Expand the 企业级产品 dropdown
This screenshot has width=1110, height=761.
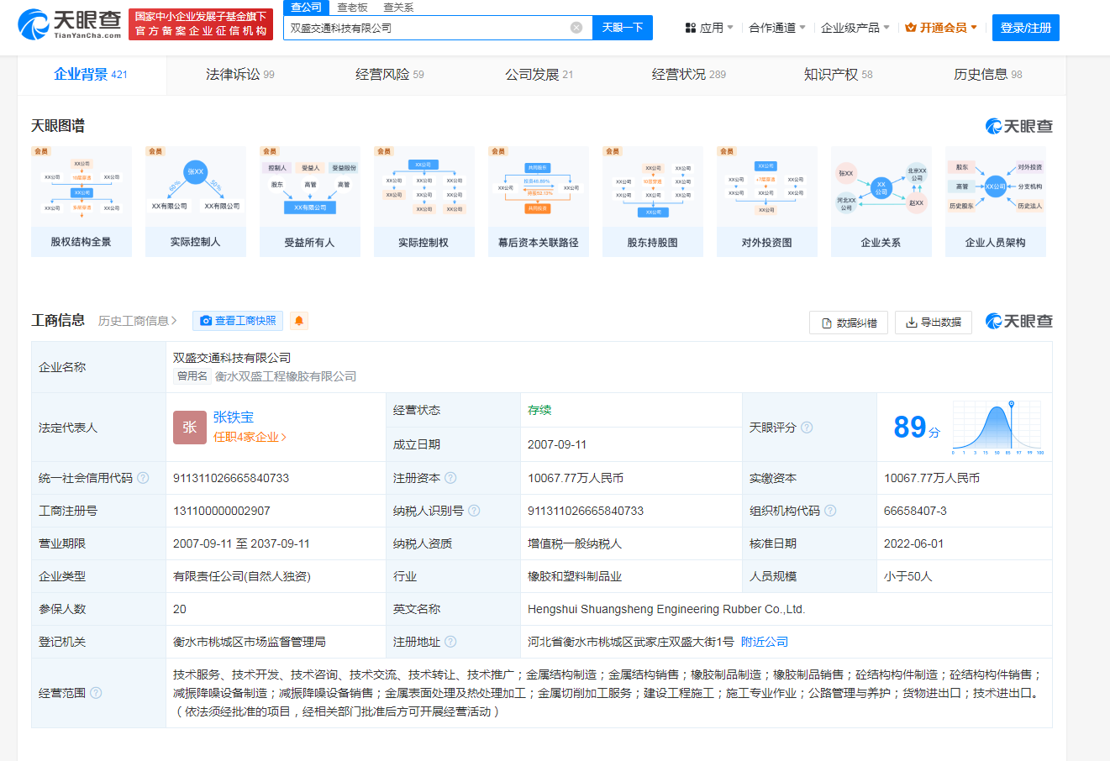pyautogui.click(x=855, y=28)
